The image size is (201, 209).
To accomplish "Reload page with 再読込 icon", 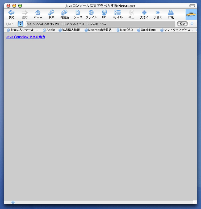I will coord(65,14).
